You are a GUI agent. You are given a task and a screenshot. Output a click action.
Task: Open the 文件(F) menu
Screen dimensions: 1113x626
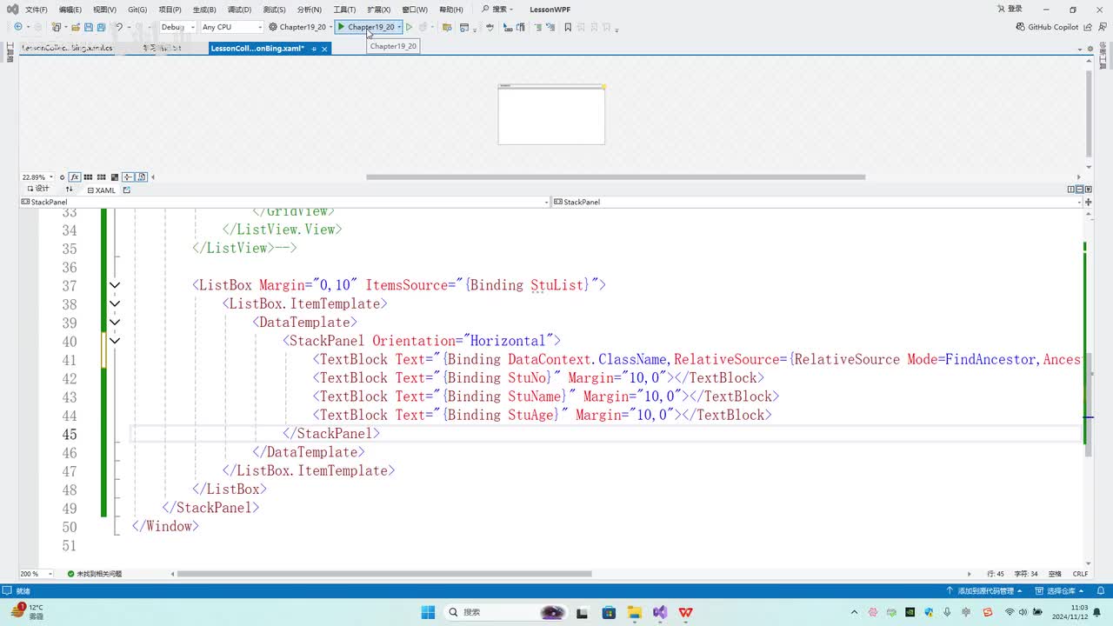37,10
